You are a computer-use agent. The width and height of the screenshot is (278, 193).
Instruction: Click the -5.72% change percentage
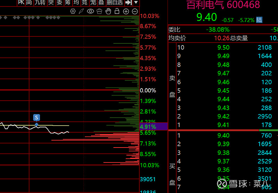[246, 20]
